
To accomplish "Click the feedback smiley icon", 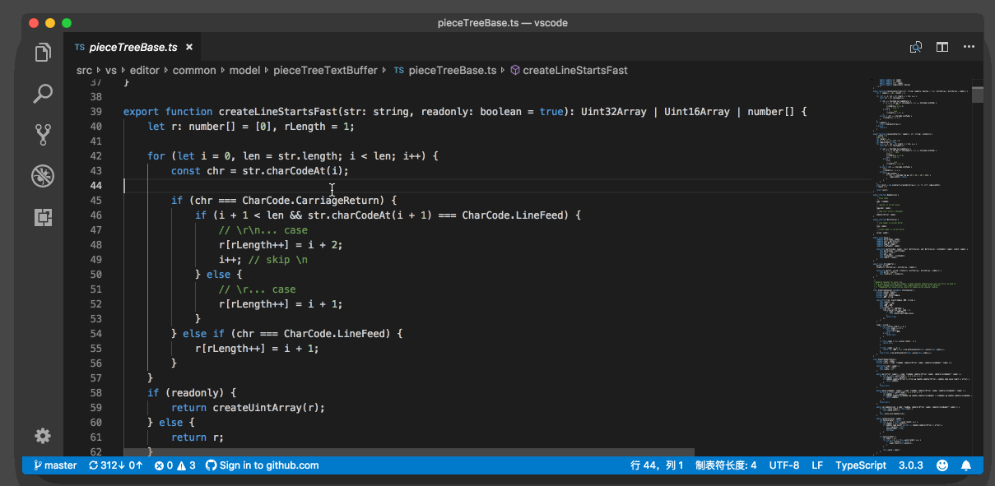I will (942, 465).
